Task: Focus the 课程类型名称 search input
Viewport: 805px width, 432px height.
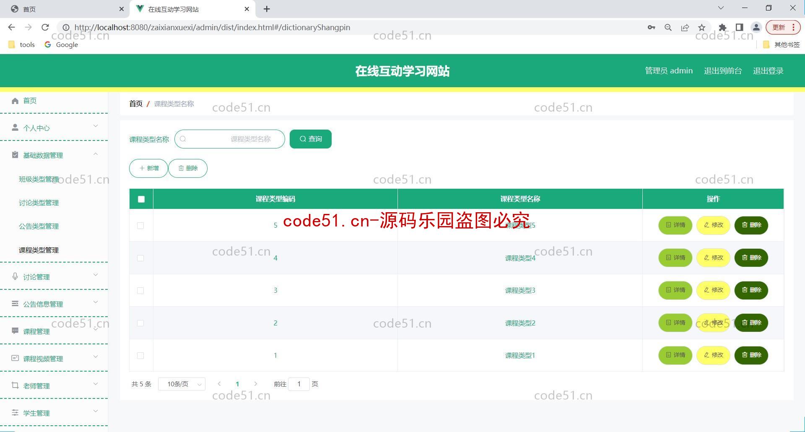Action: 230,139
